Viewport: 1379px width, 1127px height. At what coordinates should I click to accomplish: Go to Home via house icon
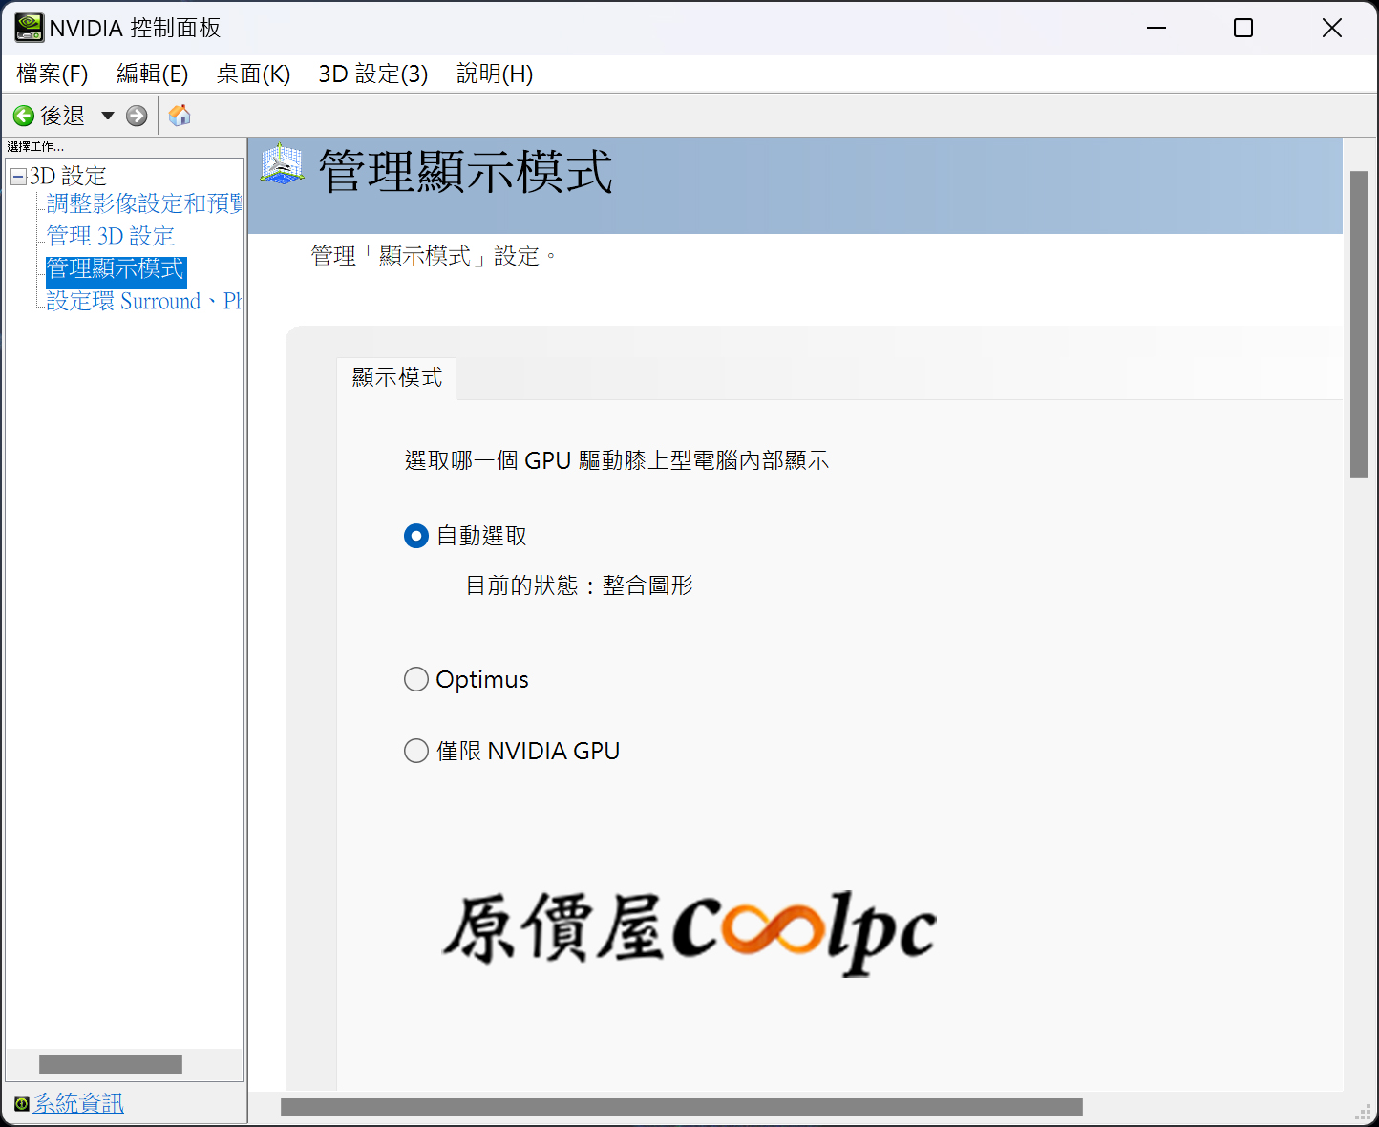pyautogui.click(x=180, y=116)
